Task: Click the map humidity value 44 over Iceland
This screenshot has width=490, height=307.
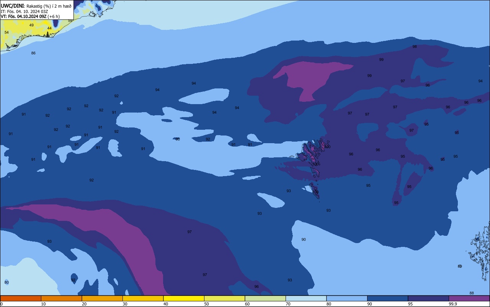Action: [x=49, y=28]
